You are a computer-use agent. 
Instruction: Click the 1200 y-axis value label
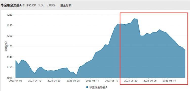[10, 36]
